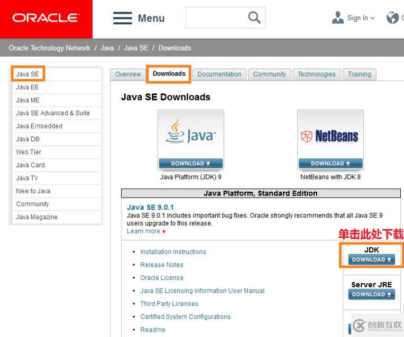Select Java SE in sidebar

[x=57, y=74]
